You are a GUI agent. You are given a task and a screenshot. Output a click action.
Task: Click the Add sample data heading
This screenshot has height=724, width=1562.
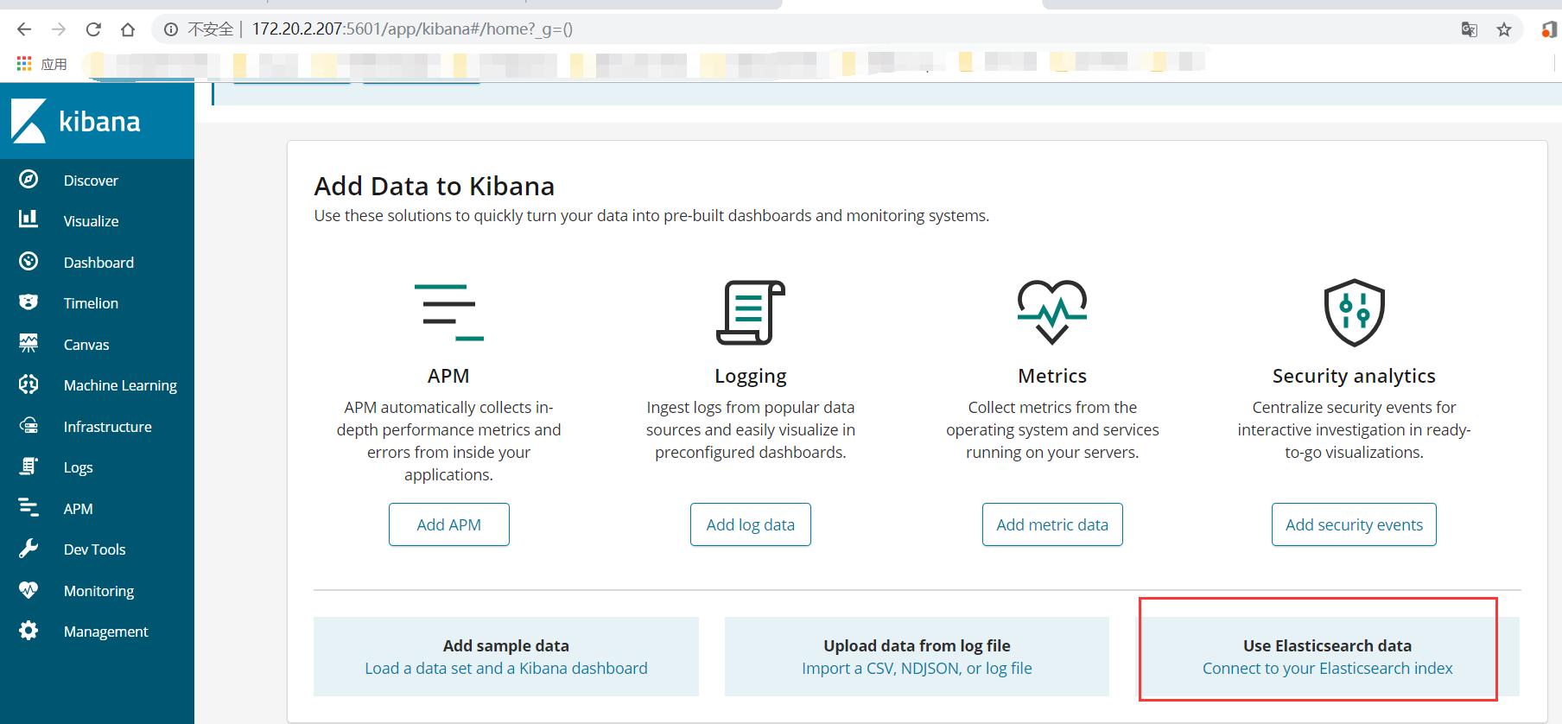click(x=506, y=645)
